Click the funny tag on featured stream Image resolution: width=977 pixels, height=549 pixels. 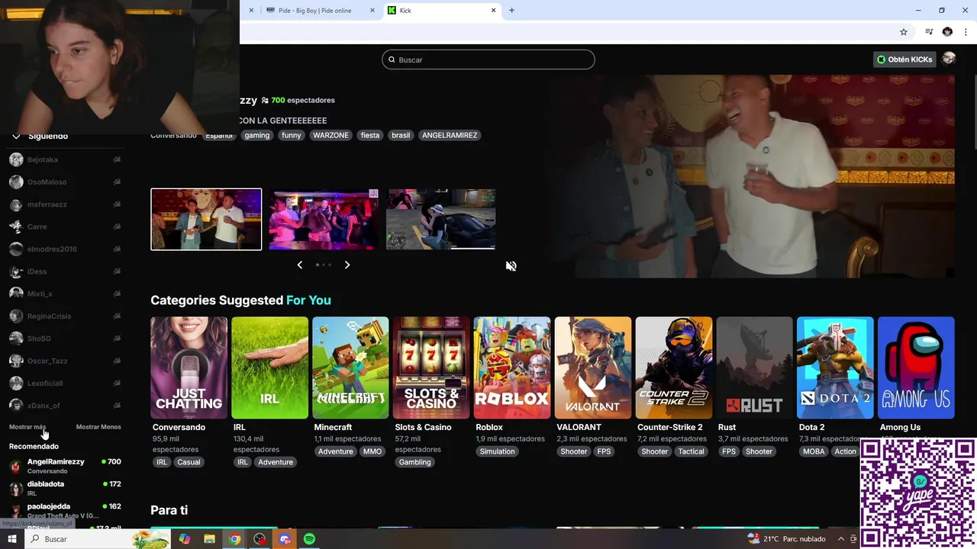tap(291, 135)
